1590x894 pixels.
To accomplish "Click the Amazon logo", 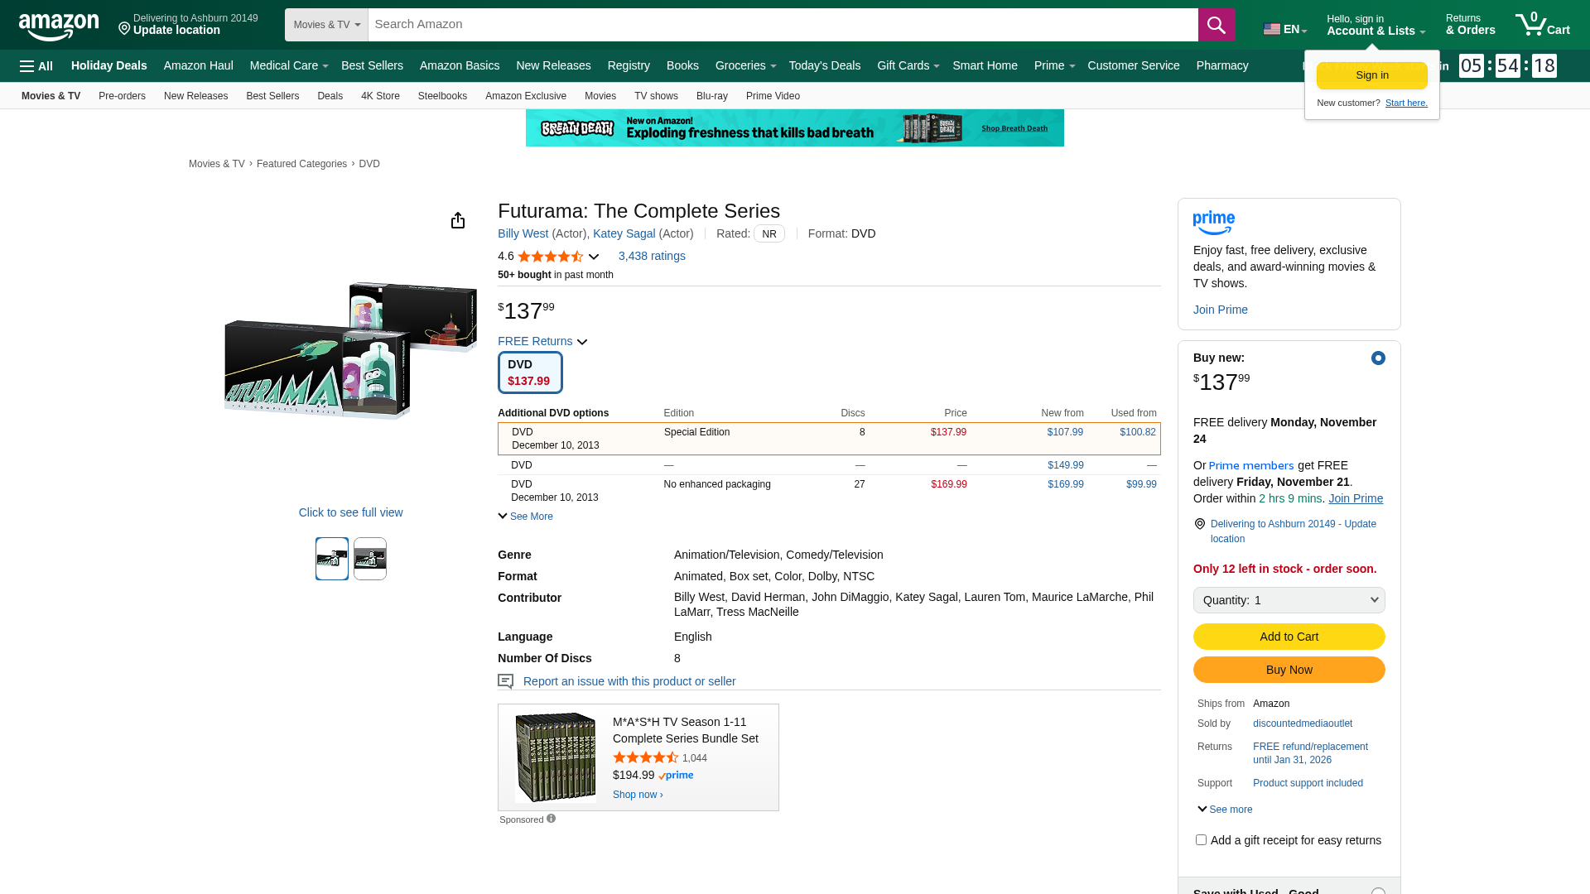I will (x=58, y=26).
